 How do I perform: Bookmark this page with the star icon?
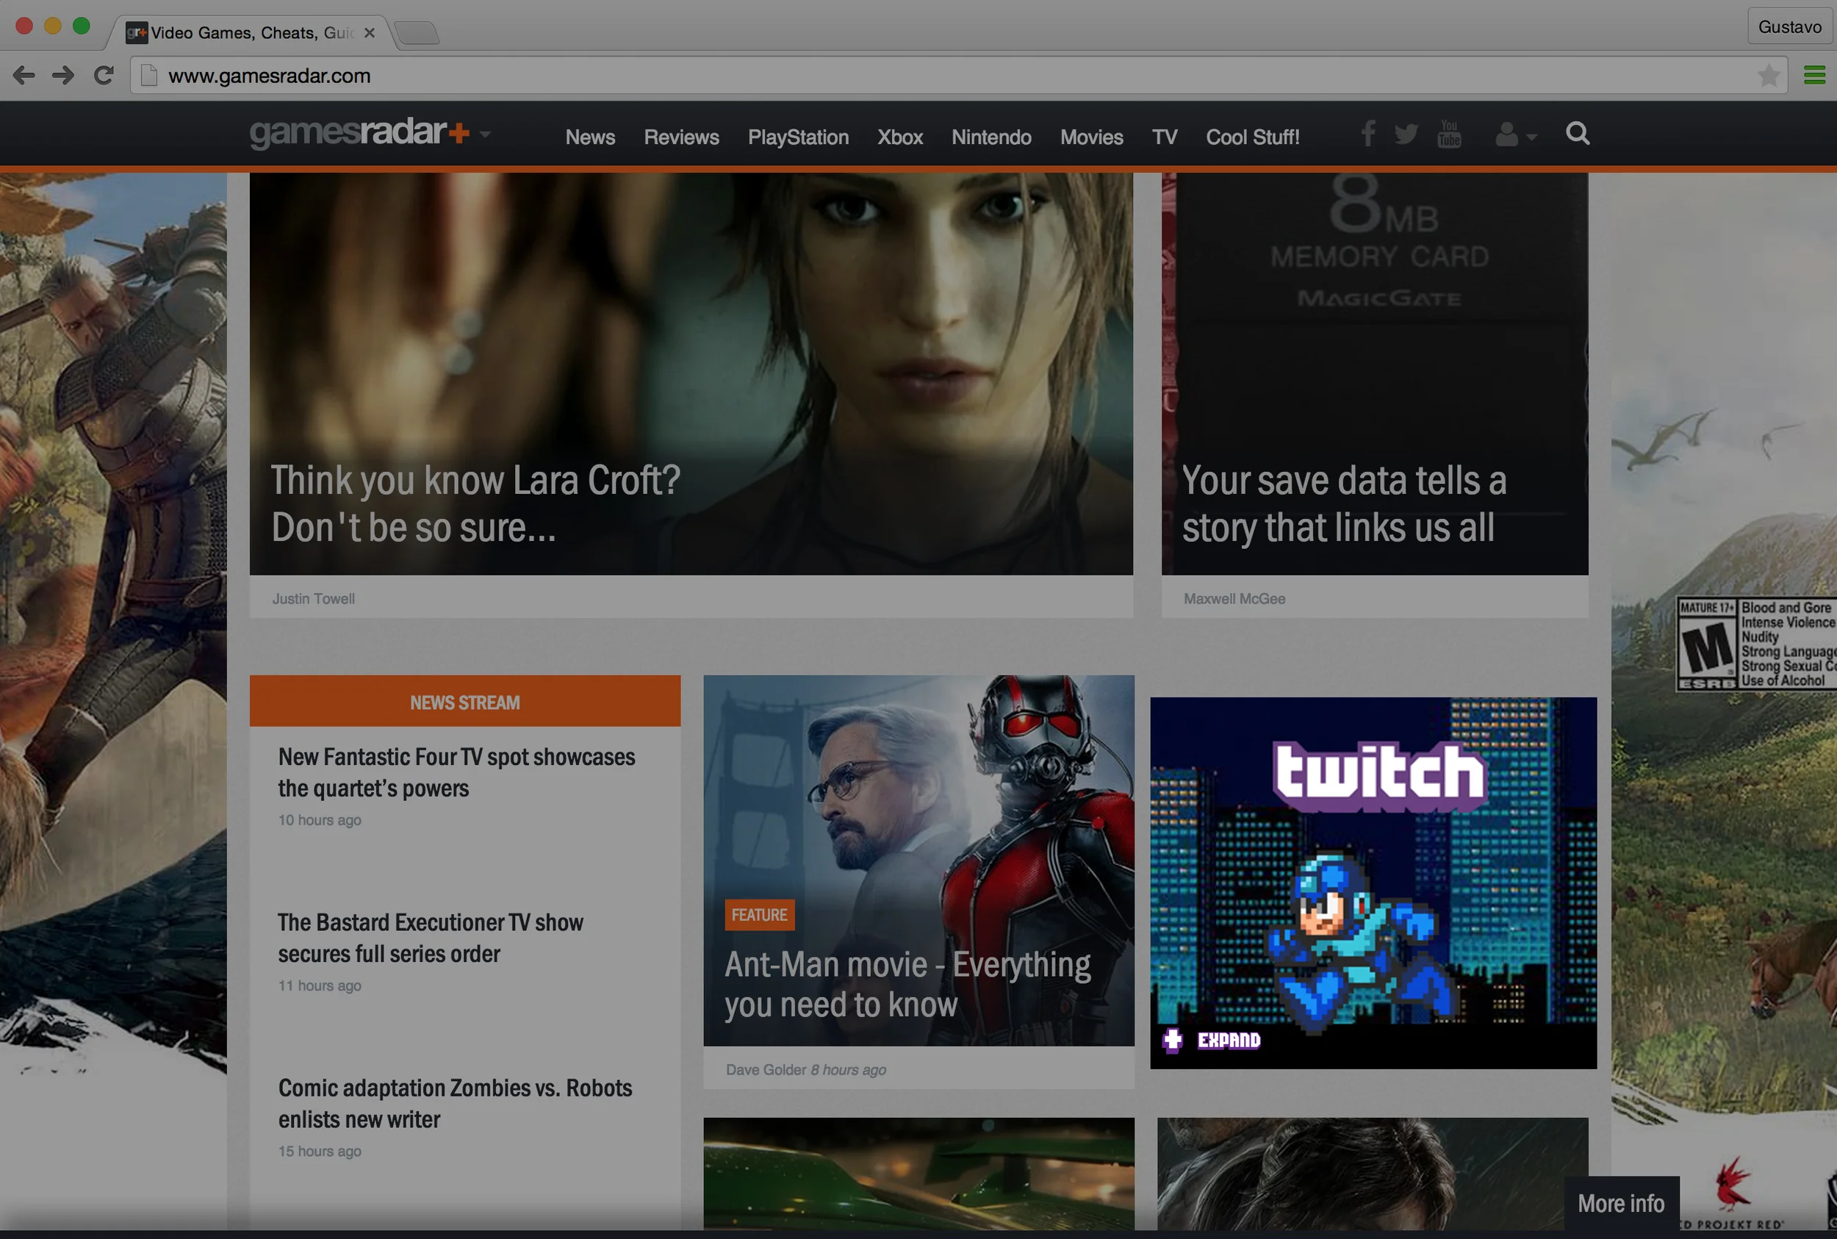pos(1769,76)
